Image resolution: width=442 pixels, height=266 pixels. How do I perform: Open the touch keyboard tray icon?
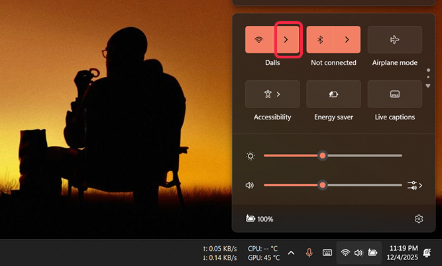coord(327,253)
